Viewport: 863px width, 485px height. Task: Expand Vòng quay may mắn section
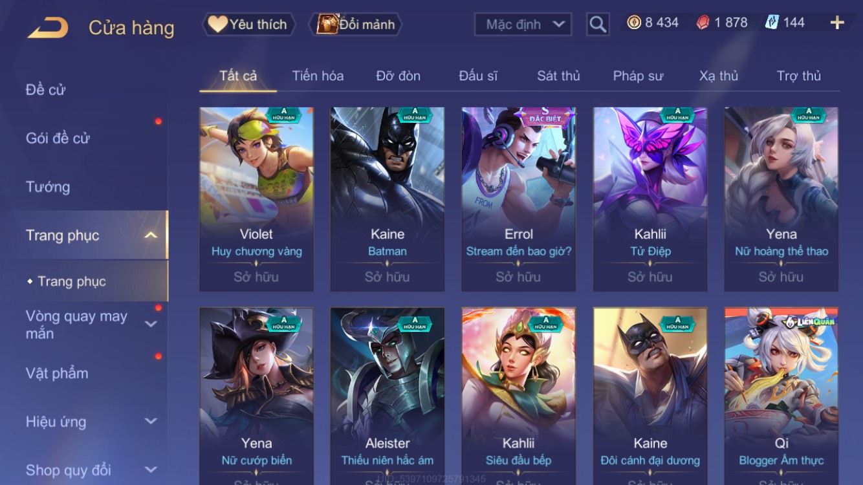tap(150, 324)
